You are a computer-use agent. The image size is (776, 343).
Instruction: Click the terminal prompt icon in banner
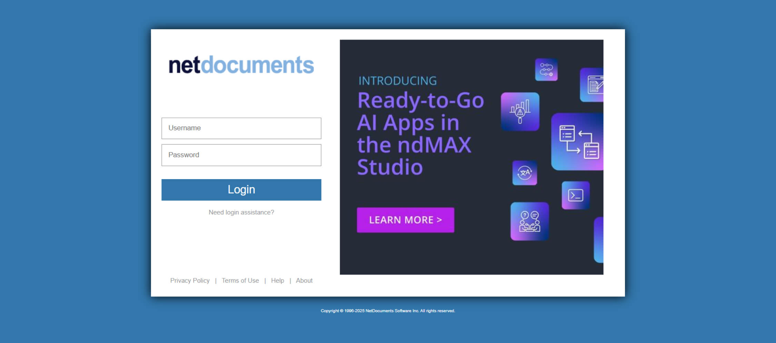575,196
